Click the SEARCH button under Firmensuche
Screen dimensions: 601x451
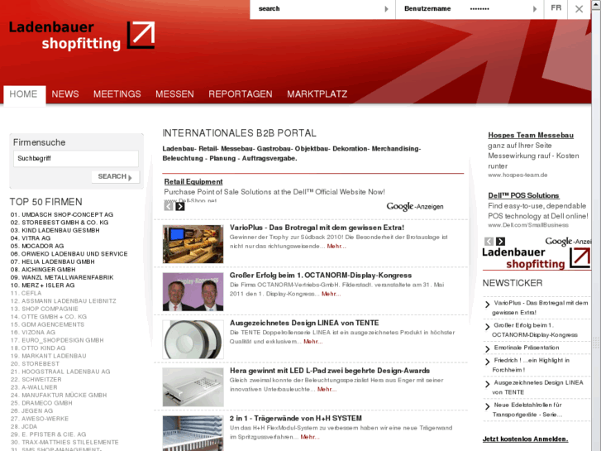(116, 176)
